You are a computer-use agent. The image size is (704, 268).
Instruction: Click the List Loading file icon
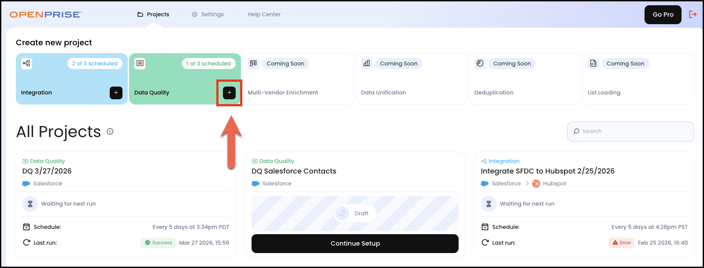(x=593, y=63)
